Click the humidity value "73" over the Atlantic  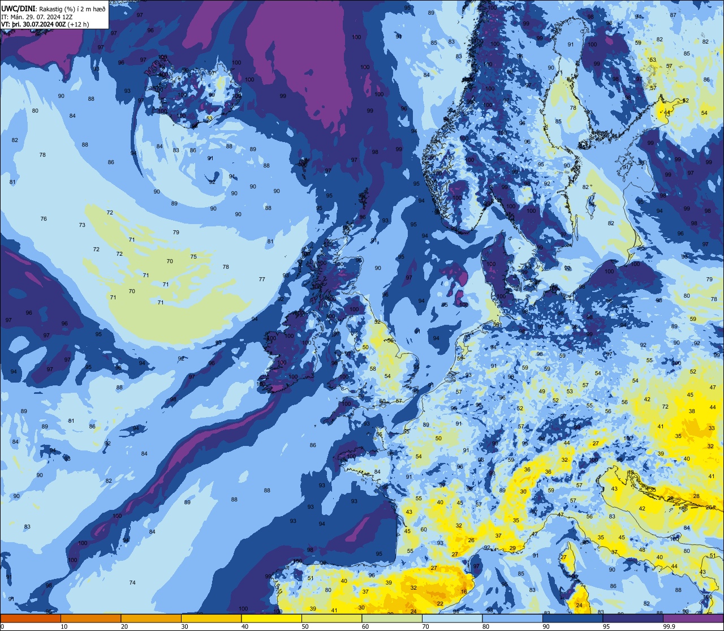[82, 225]
